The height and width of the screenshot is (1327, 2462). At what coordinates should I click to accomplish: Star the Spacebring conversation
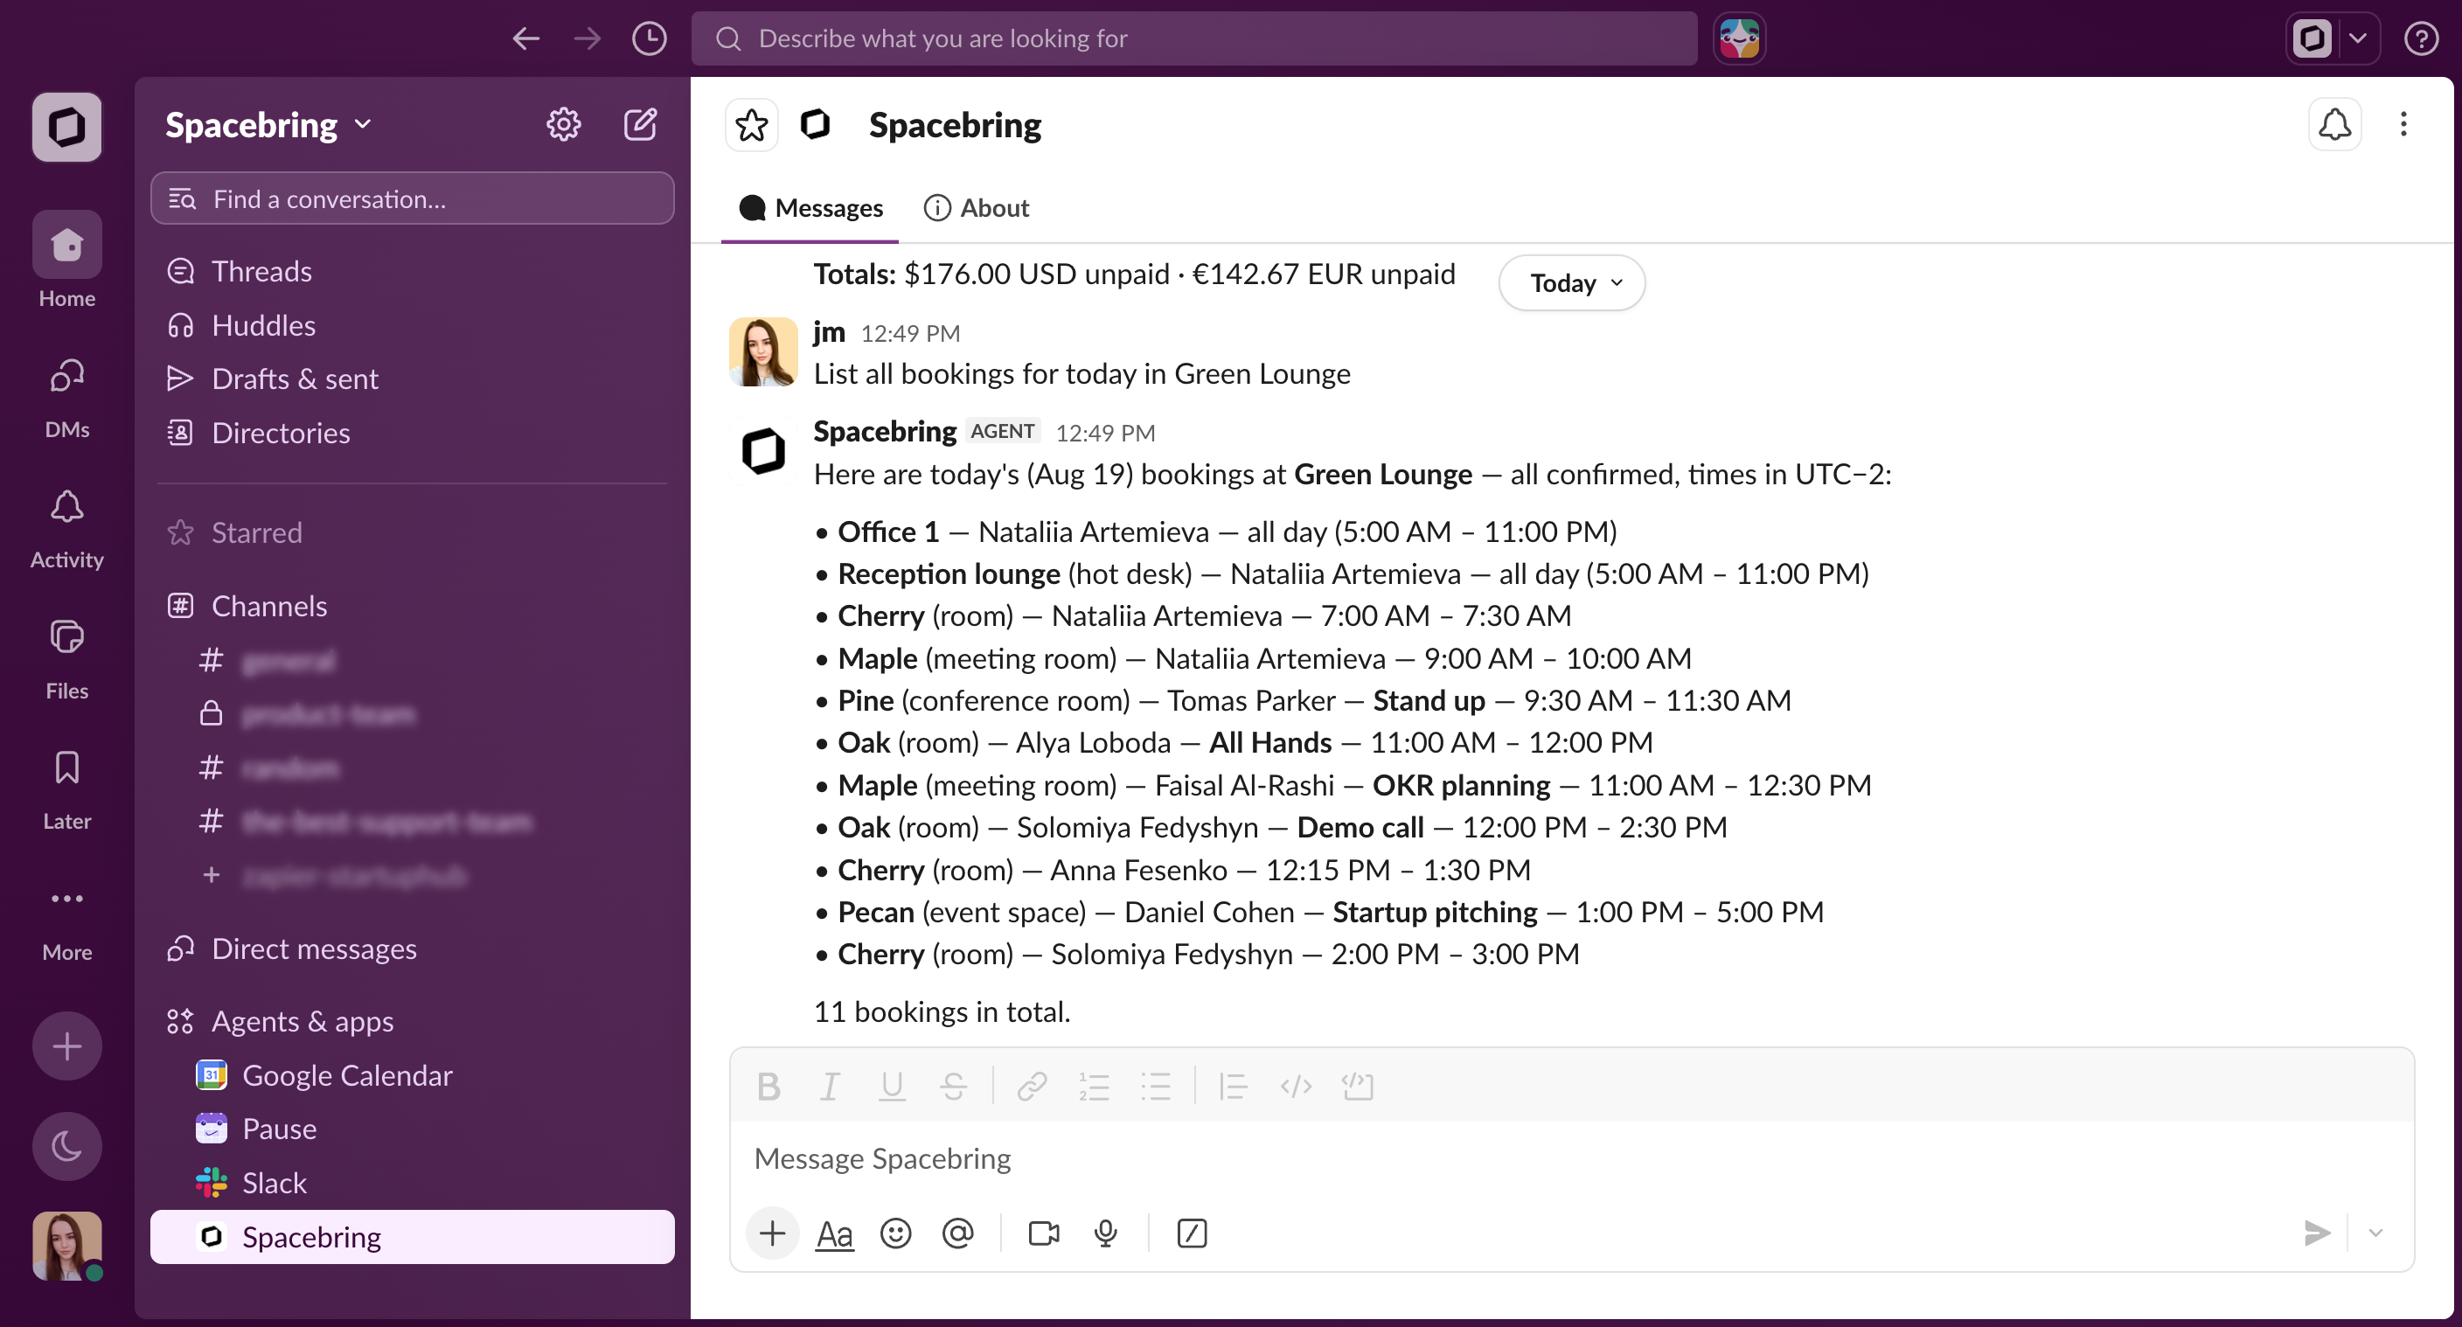(x=751, y=125)
